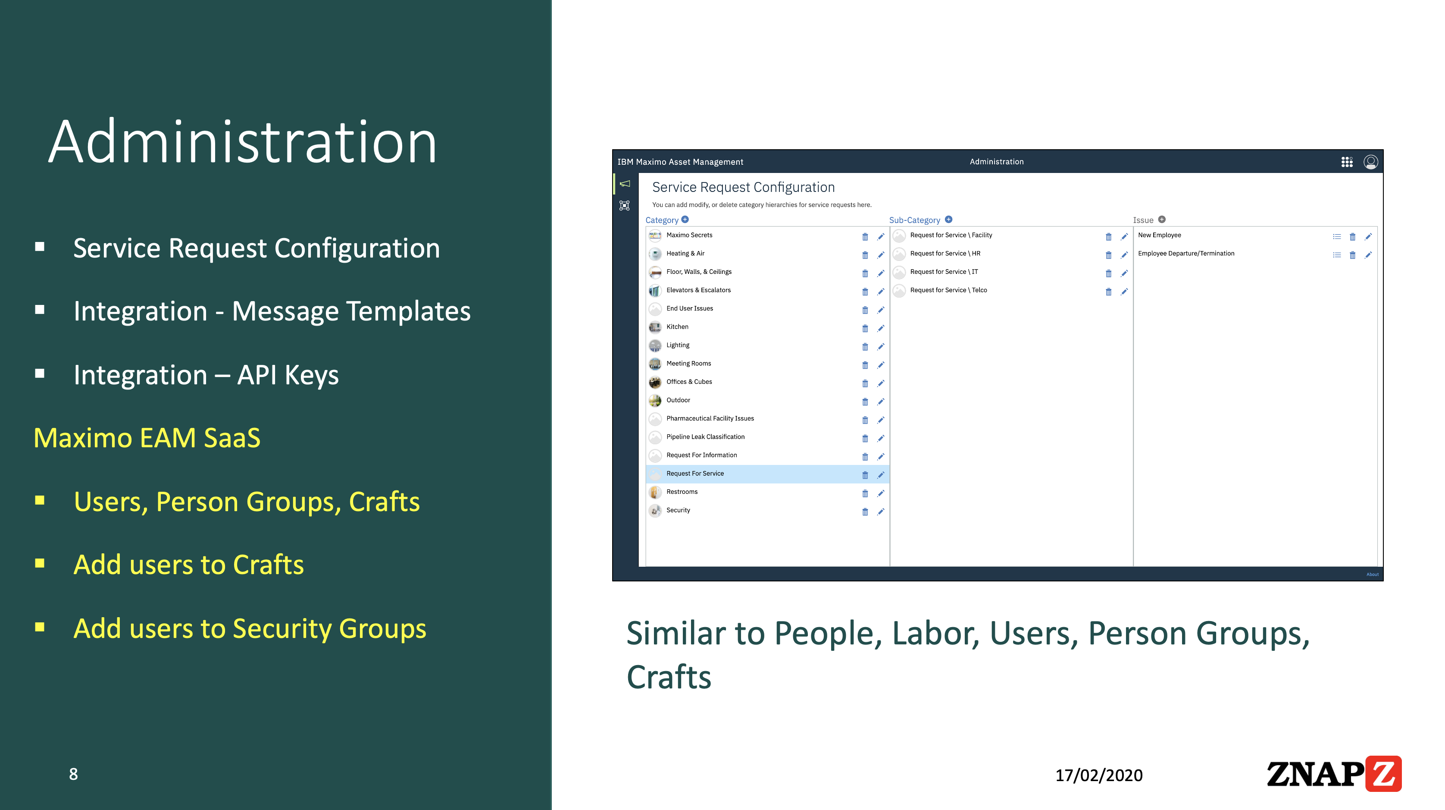Image resolution: width=1445 pixels, height=810 pixels.
Task: Edit the New Employee issue
Action: pyautogui.click(x=1368, y=237)
